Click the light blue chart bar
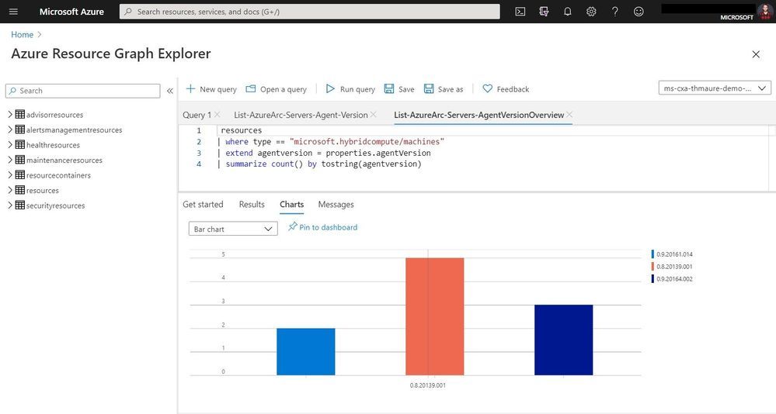The image size is (776, 414). [x=306, y=352]
